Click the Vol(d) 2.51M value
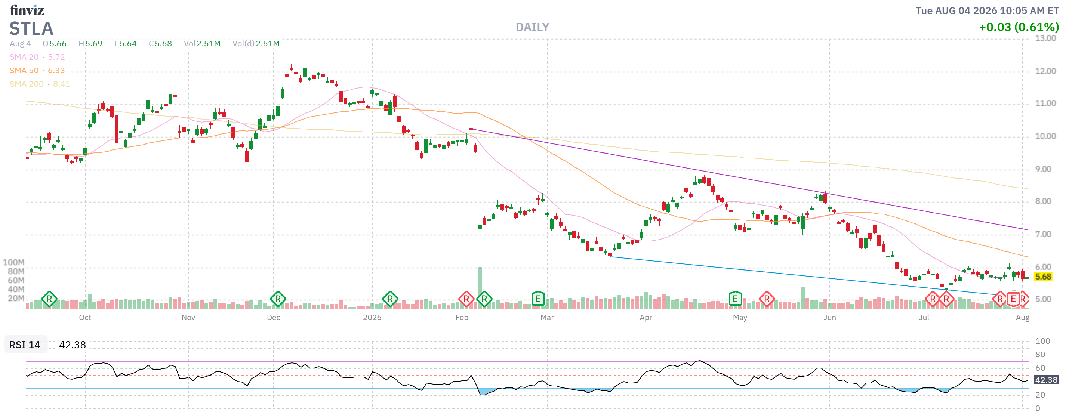This screenshot has width=1069, height=420. (256, 44)
